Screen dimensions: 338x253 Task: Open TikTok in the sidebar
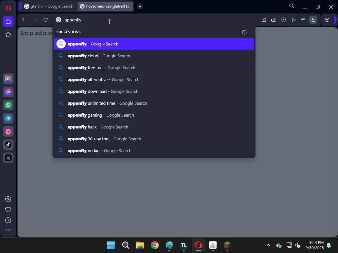(8, 145)
